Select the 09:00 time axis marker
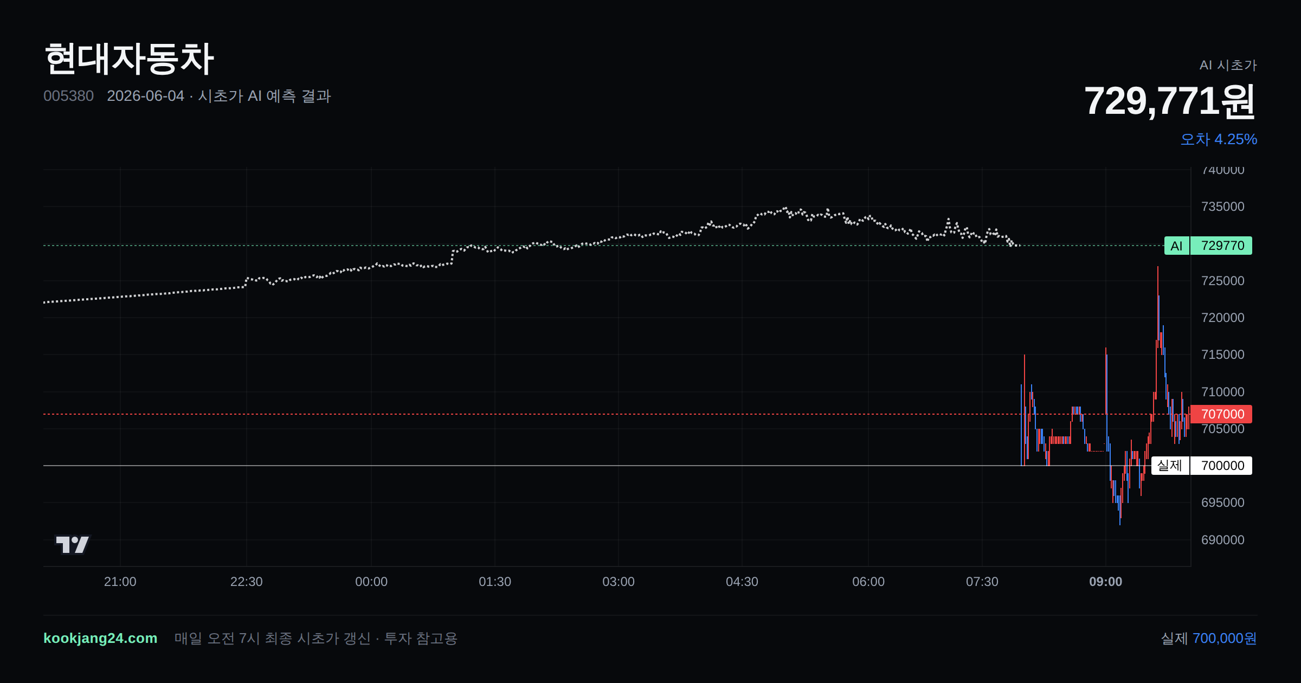The width and height of the screenshot is (1301, 683). point(1106,582)
